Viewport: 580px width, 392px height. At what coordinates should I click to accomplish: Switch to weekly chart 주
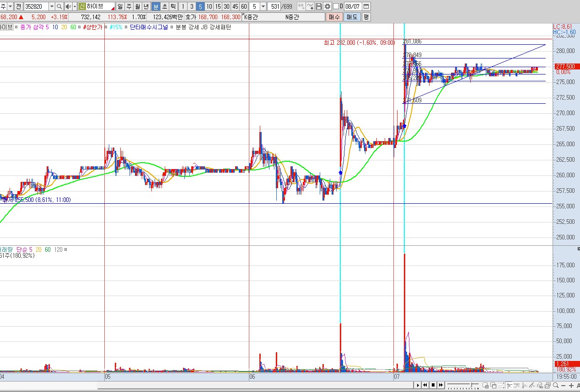pos(129,6)
